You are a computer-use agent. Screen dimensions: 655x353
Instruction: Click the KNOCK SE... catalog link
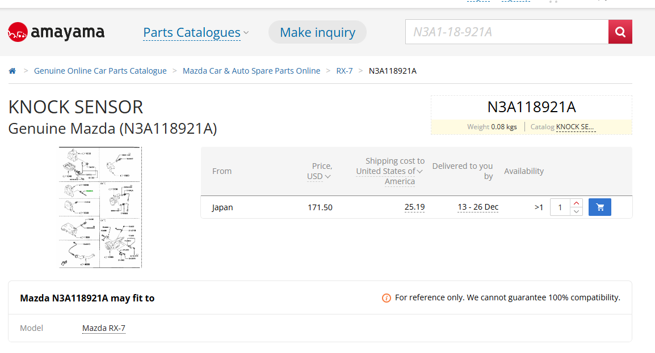[x=575, y=127]
